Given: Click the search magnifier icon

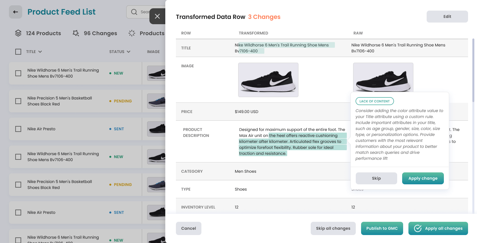Looking at the screenshot, I should [134, 12].
